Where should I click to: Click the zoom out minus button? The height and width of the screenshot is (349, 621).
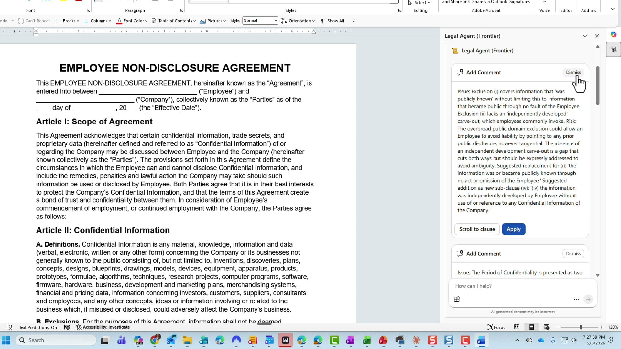[558, 327]
